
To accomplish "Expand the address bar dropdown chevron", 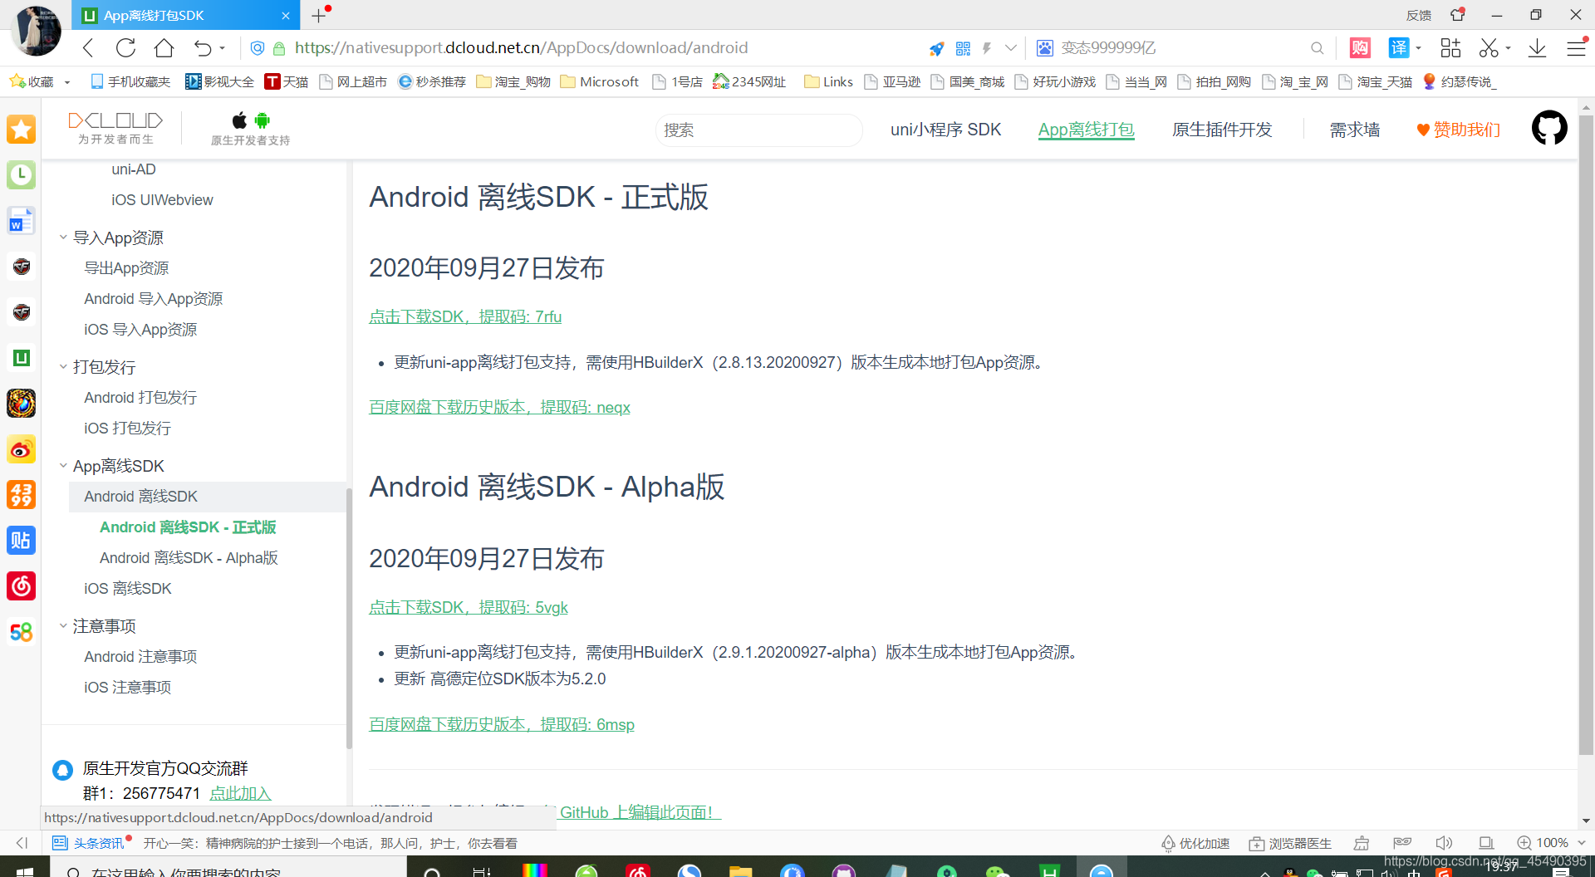I will tap(1010, 48).
